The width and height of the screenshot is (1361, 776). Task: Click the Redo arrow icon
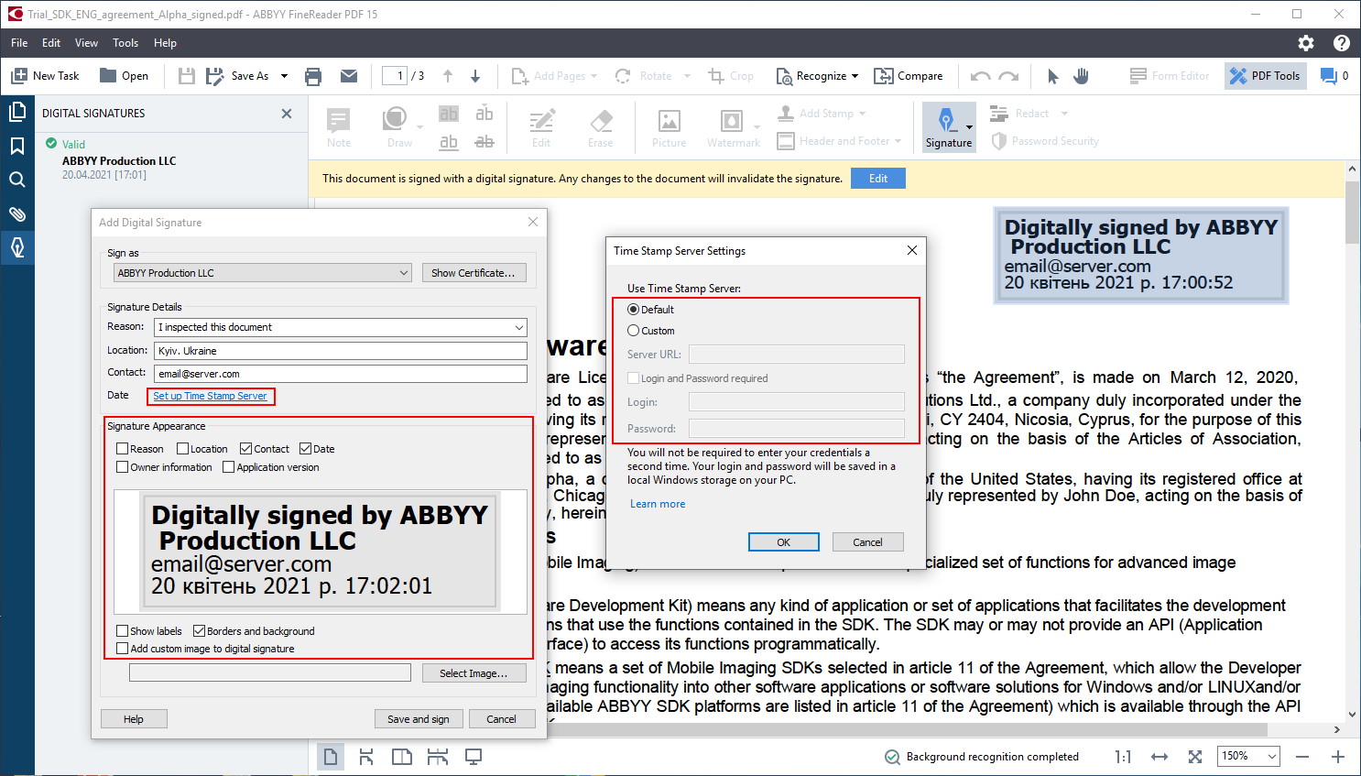point(1008,76)
